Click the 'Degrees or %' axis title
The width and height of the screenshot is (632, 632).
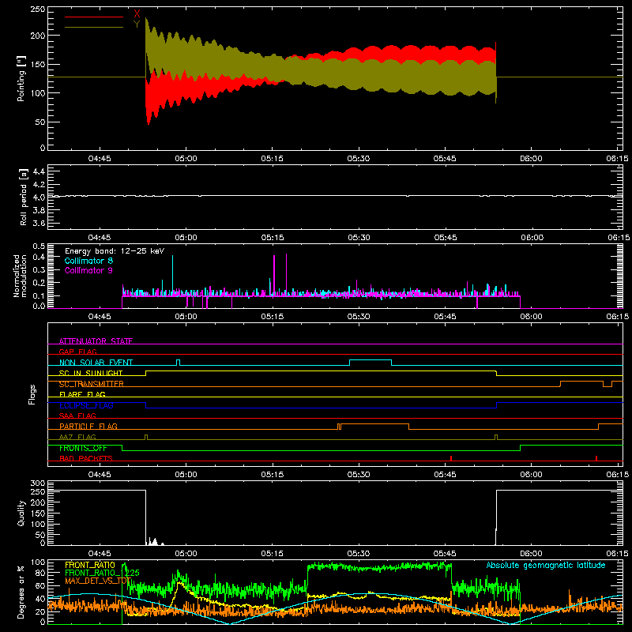[21, 592]
